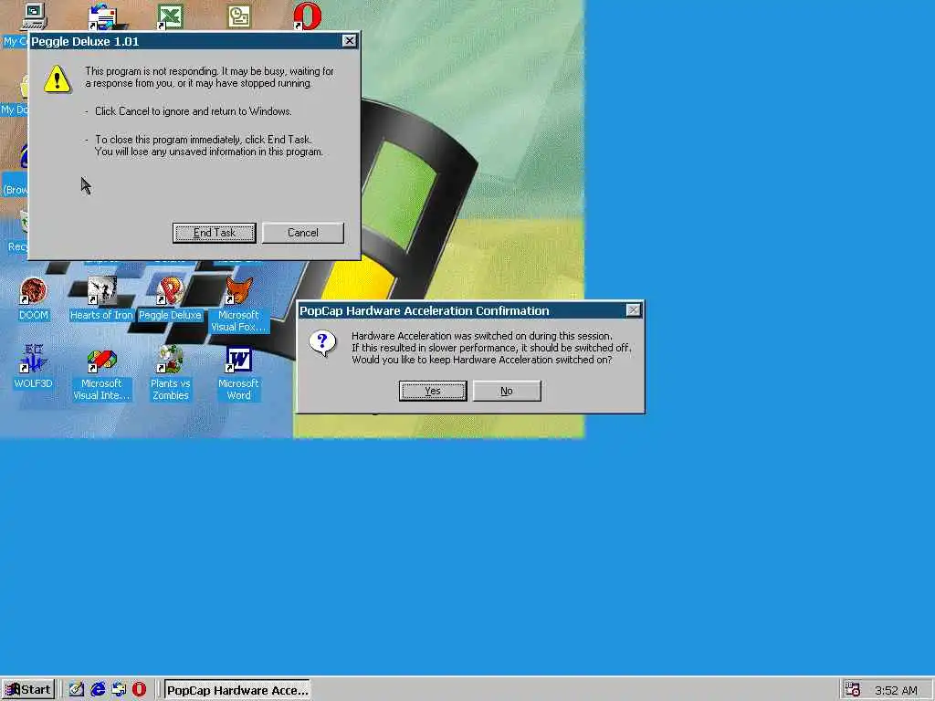Select the Microsoft Word desktop icon
935x701 pixels.
(x=238, y=373)
